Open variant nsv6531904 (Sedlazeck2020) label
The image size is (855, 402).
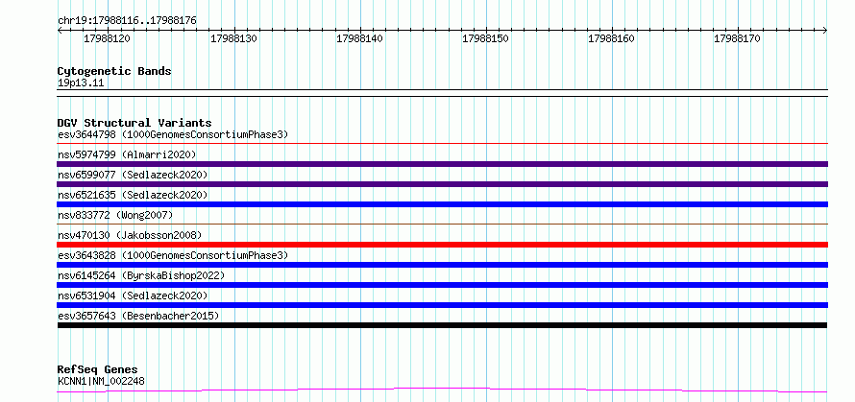click(x=133, y=296)
